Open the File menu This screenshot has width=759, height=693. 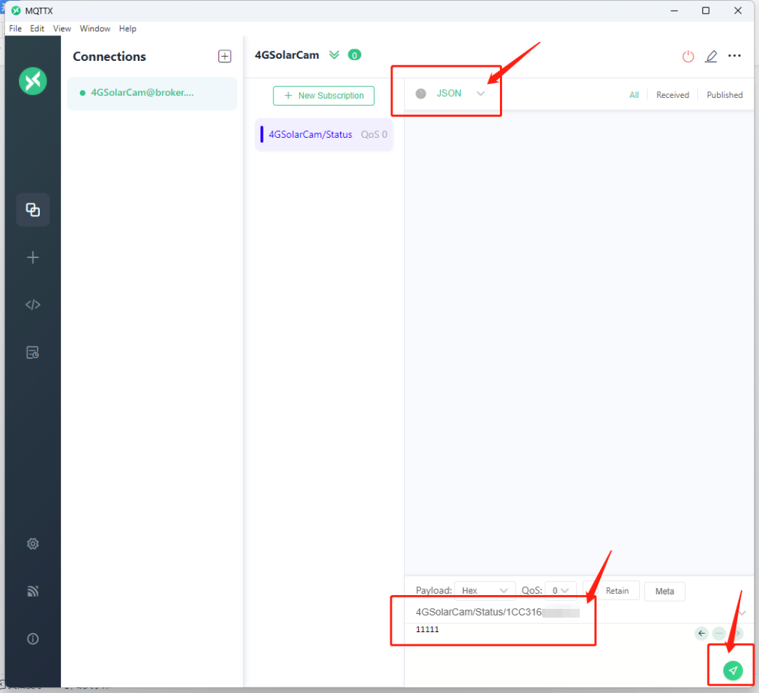click(x=15, y=28)
